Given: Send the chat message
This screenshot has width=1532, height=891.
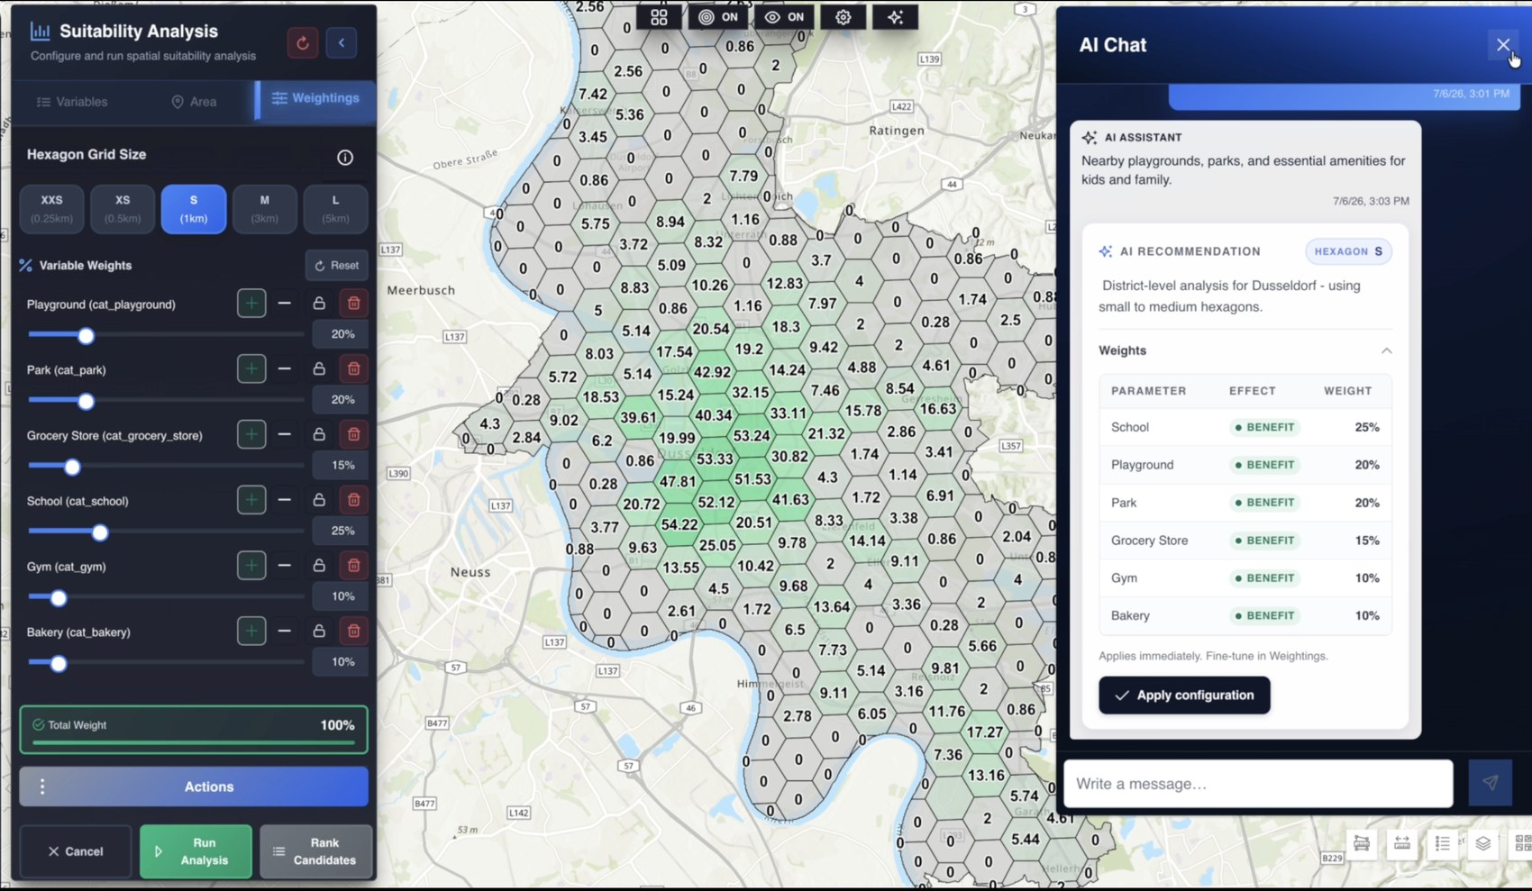Looking at the screenshot, I should point(1491,783).
